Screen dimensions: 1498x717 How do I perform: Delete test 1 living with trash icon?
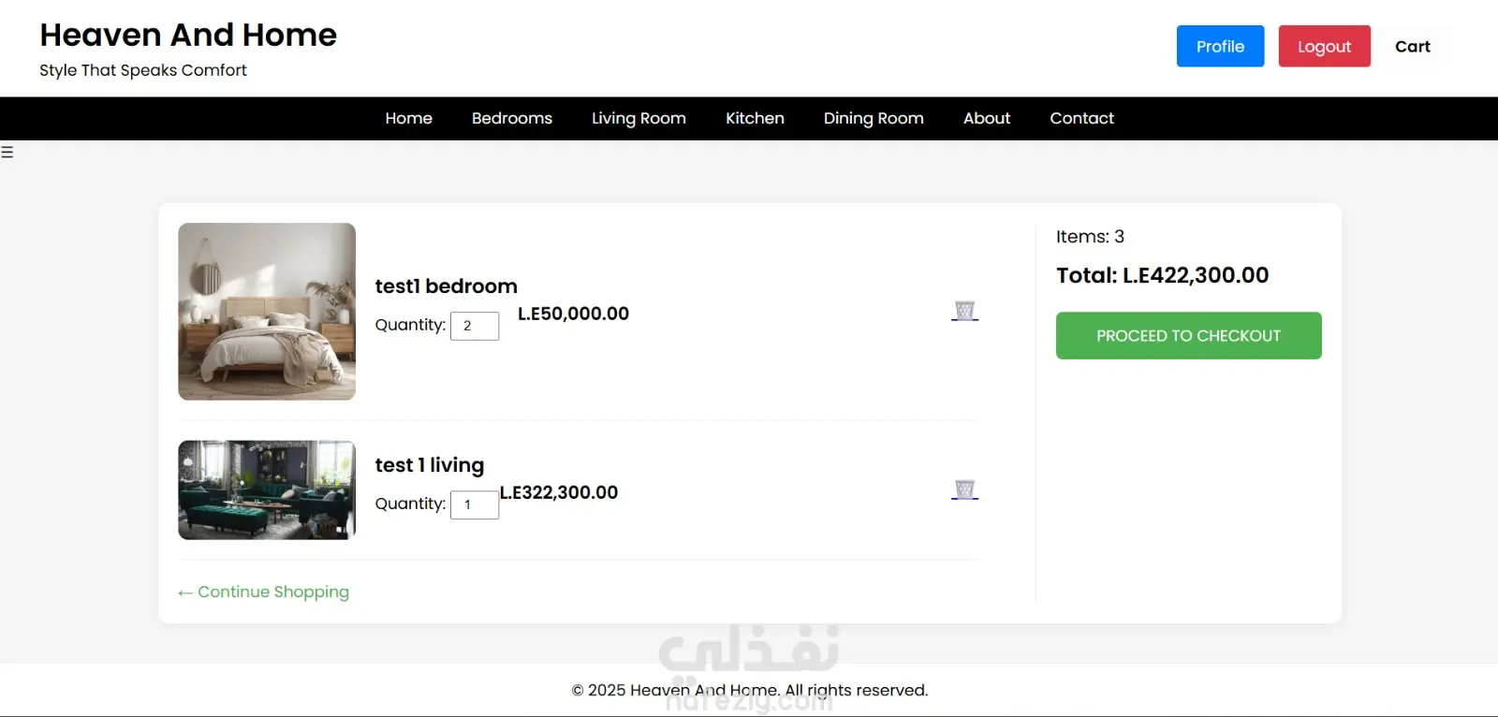pyautogui.click(x=964, y=490)
